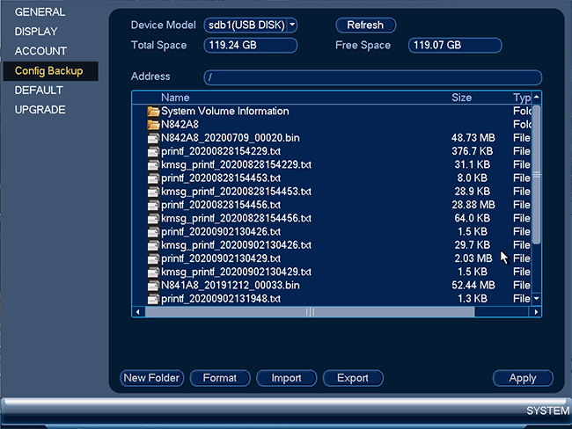Select file 'kmsg_printf_20200828154453.txt'

click(236, 192)
